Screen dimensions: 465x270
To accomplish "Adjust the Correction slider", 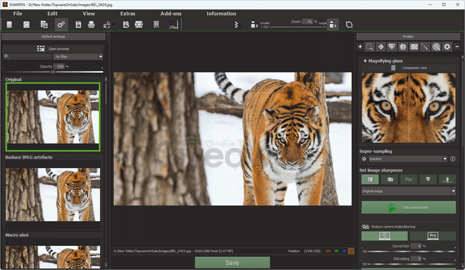I will coord(409,251).
